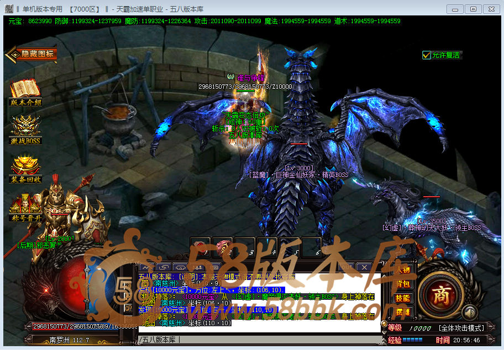Click the 五八版本库: [说明] chat announcement
The width and height of the screenshot is (504, 350).
click(x=217, y=277)
